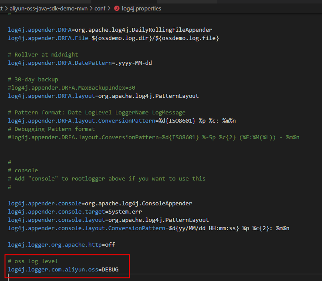This screenshot has width=322, height=281.
Task: Click the empty last line of the file
Action: click(58, 277)
